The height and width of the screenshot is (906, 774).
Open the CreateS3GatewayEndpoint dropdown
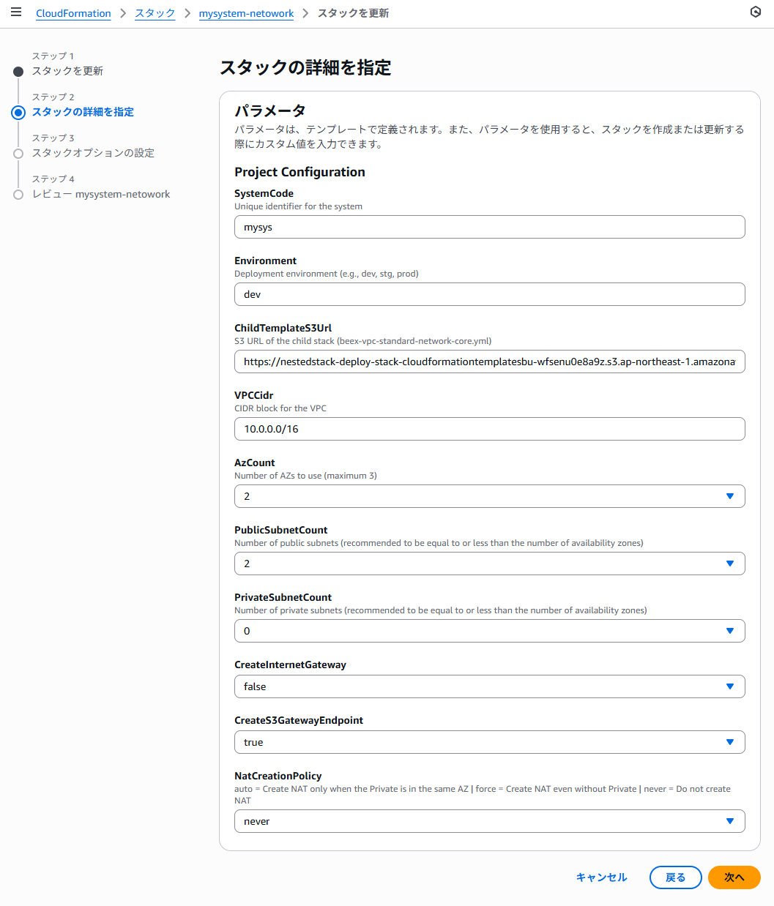pos(489,742)
